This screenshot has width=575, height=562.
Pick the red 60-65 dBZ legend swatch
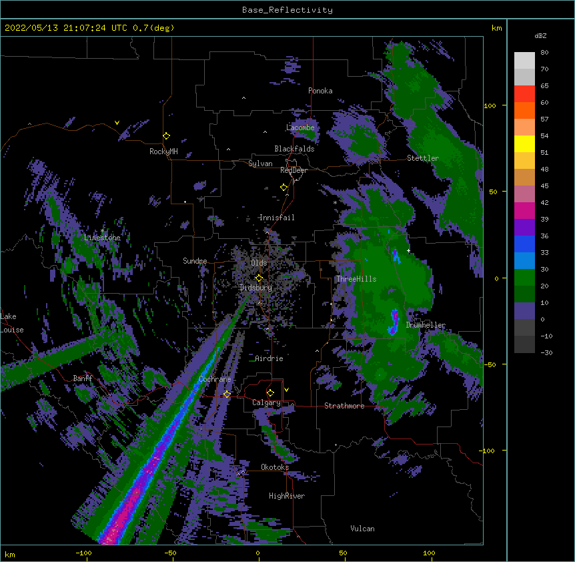pos(524,94)
